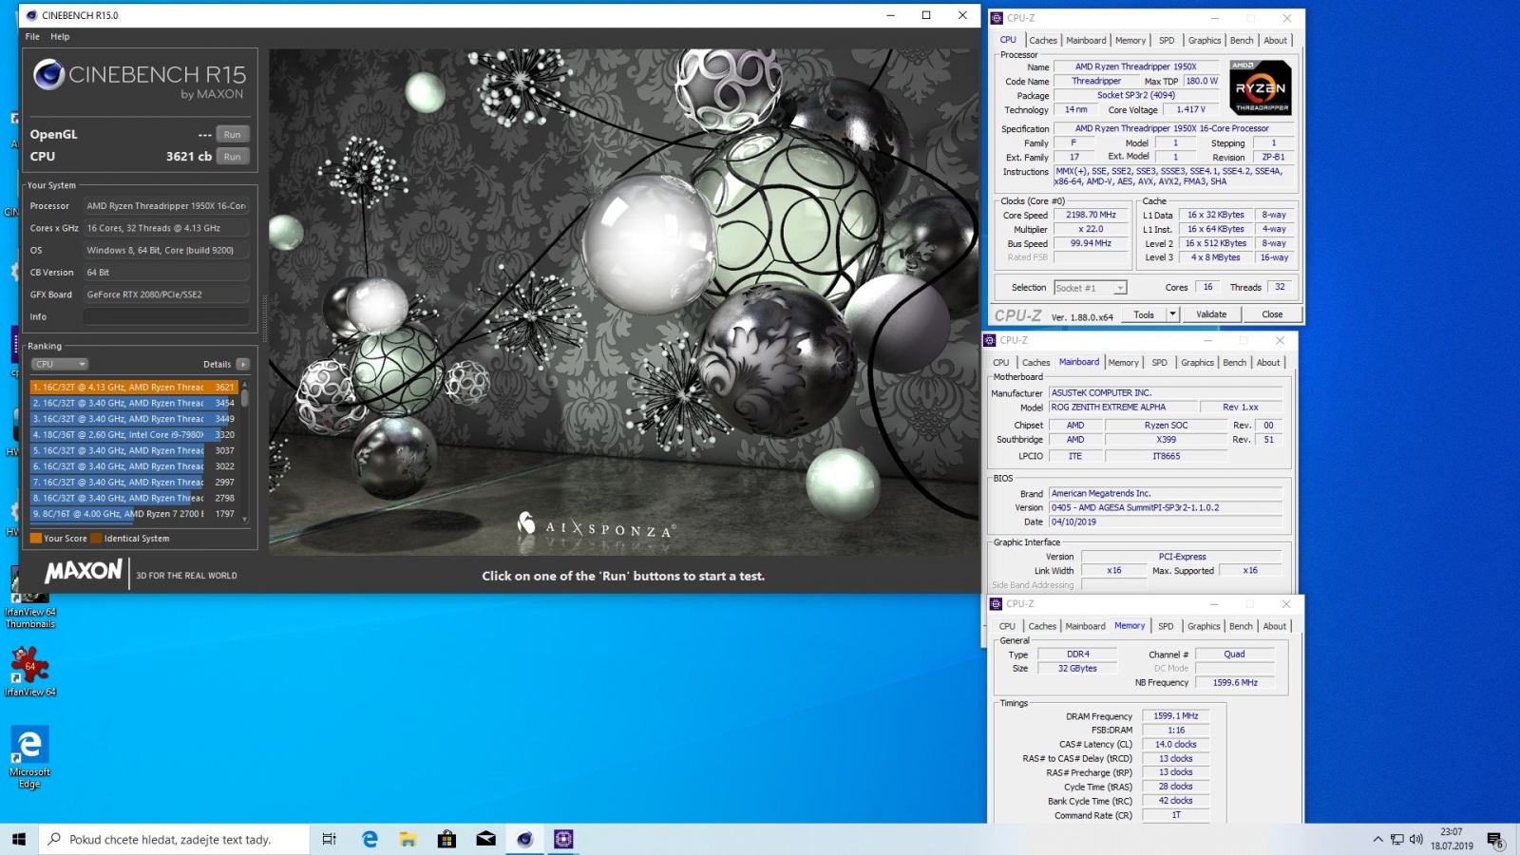Switch to Caches tab in top CPU-Z window
1520x855 pixels.
1042,40
